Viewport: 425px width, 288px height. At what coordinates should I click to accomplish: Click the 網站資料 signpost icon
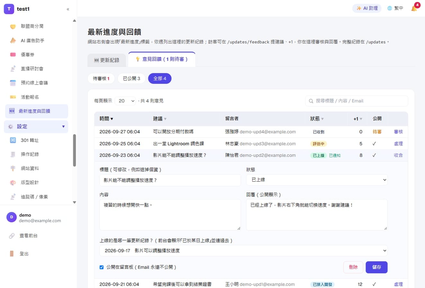pyautogui.click(x=13, y=168)
